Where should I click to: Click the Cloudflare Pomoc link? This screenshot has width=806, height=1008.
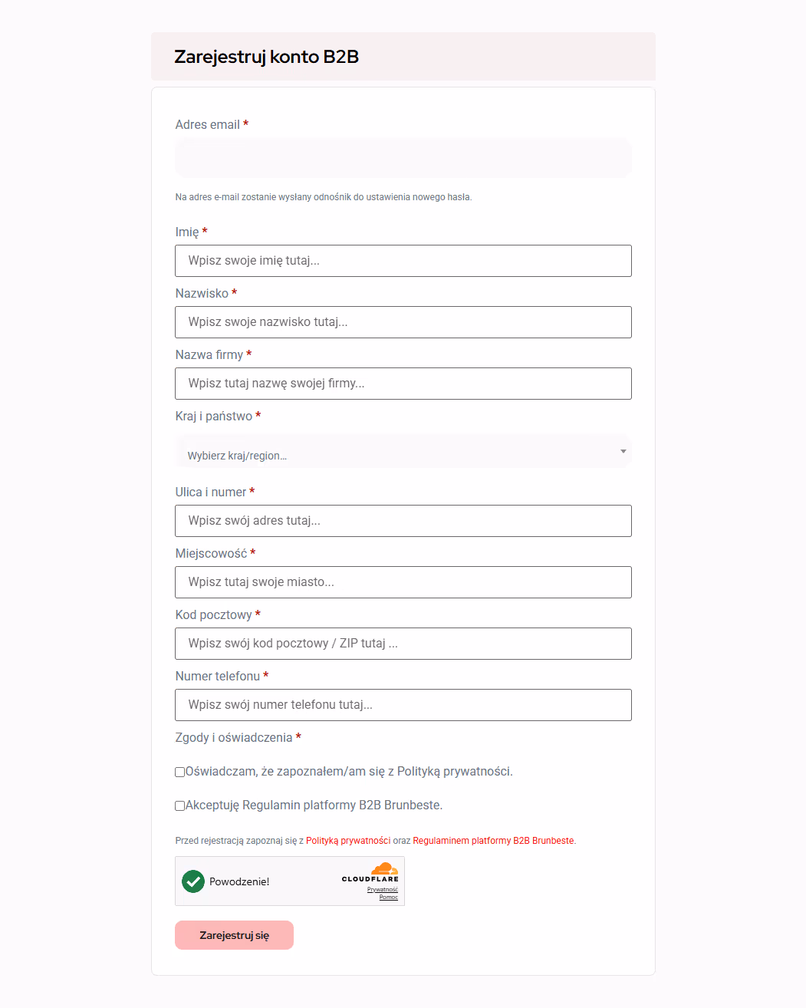389,898
